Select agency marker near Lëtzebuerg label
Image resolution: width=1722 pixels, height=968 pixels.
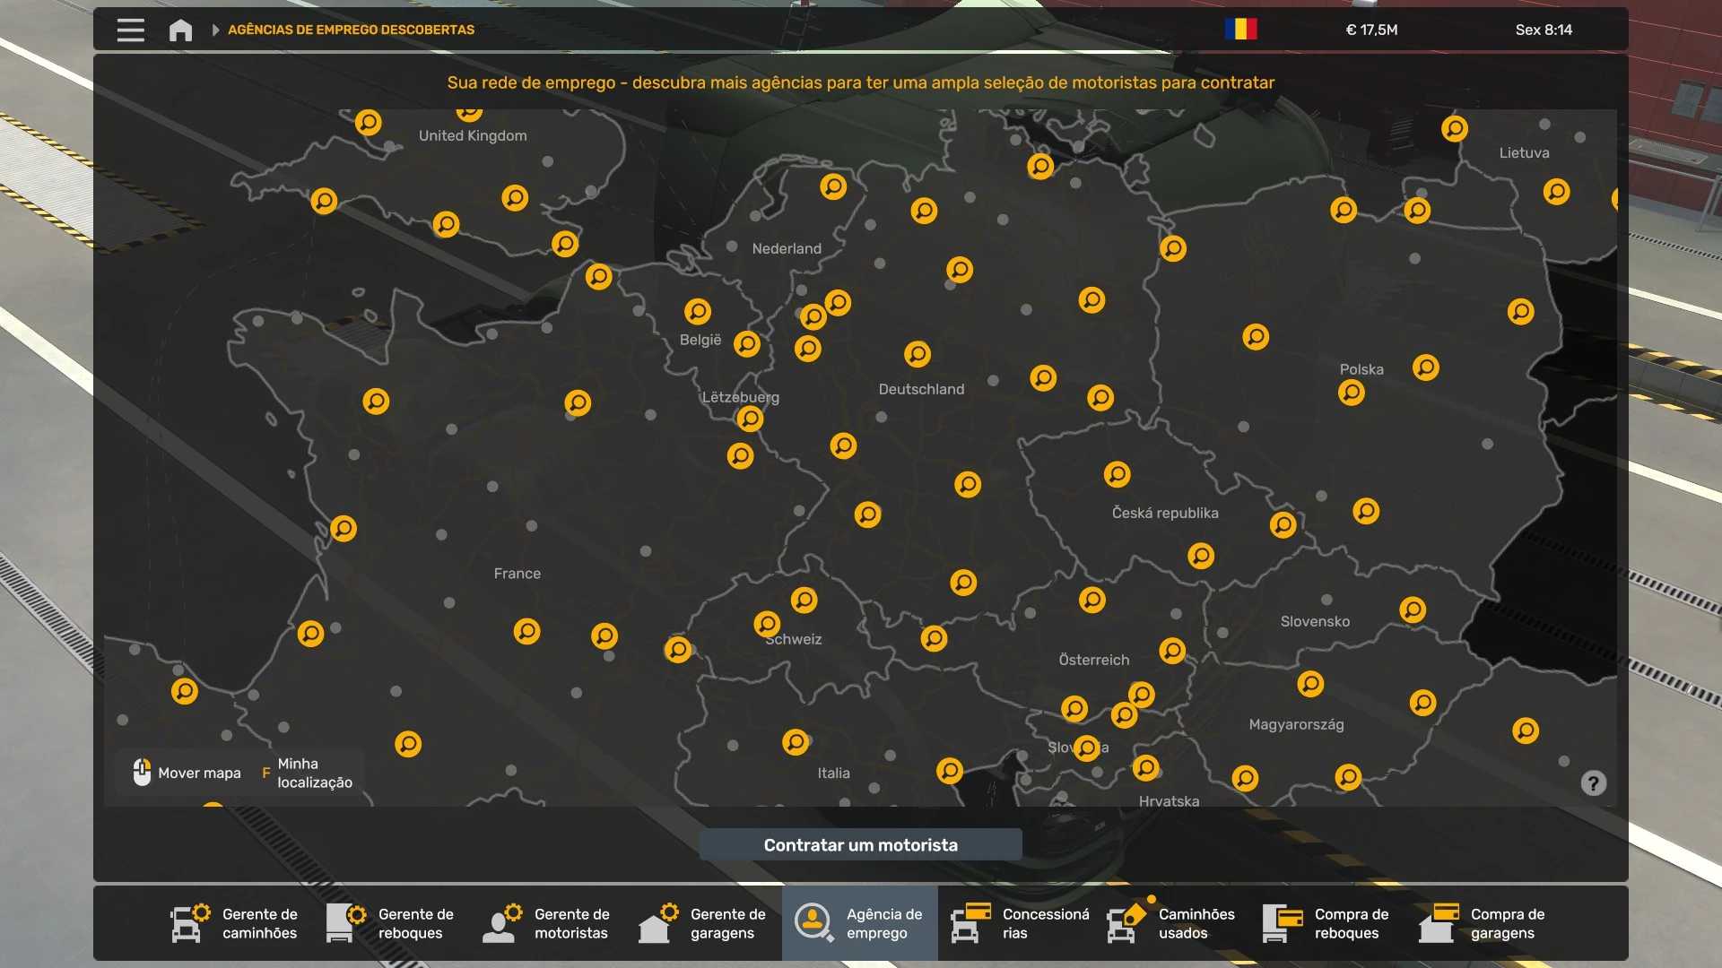click(x=750, y=419)
